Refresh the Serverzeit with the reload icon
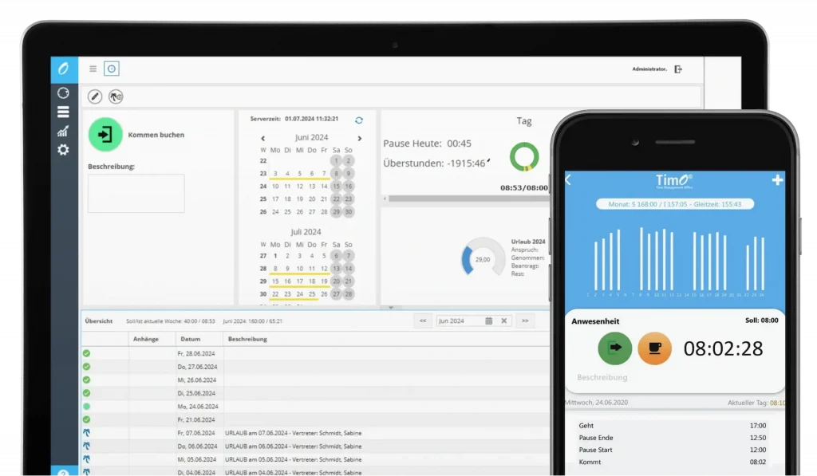This screenshot has width=817, height=476. [x=359, y=120]
